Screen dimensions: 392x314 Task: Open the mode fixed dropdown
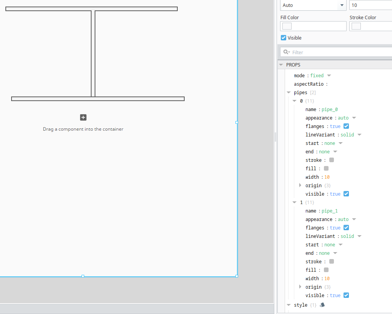coord(329,76)
